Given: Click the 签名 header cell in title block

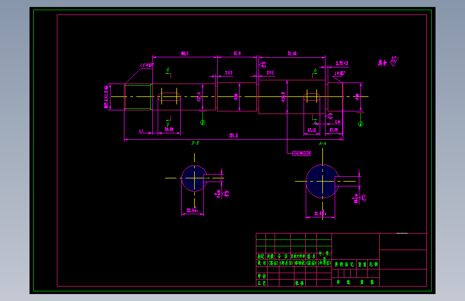Looking at the screenshot, I should click(x=311, y=256).
